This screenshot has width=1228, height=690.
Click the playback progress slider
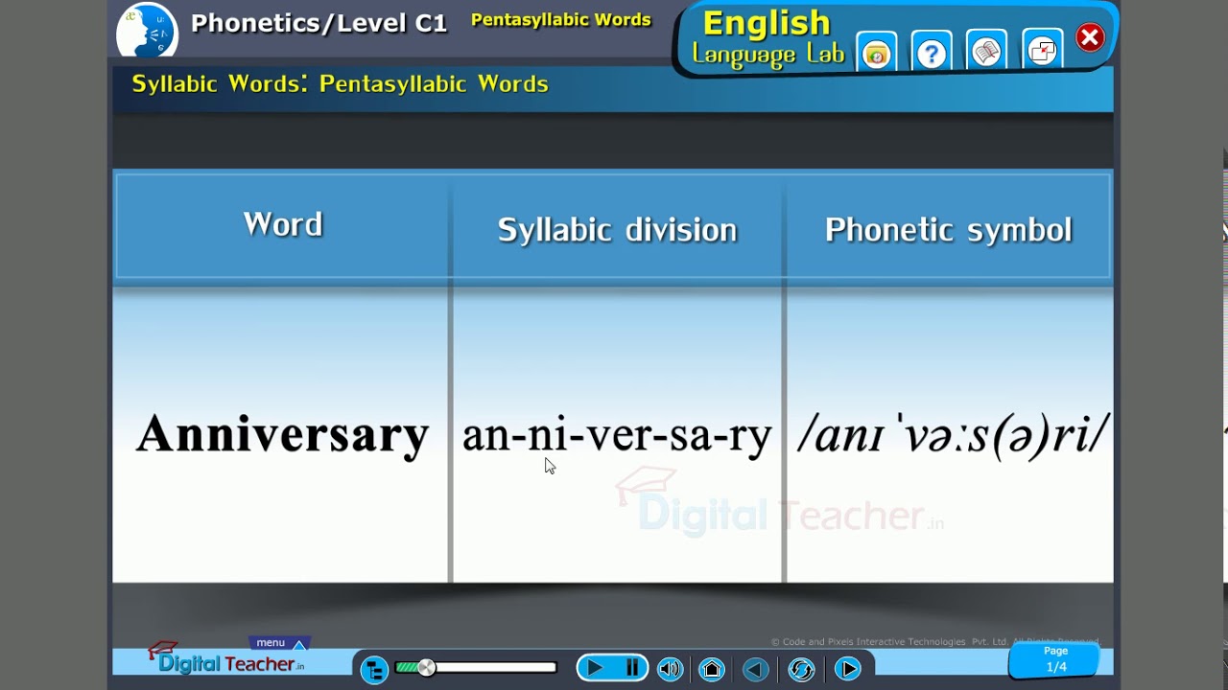click(476, 667)
